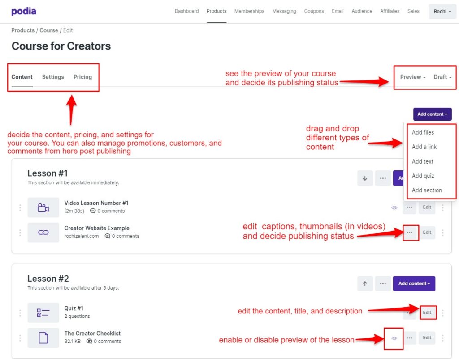Screen dimensions: 459x359
Task: Select Add quiz from the dropdown menu
Action: (423, 176)
